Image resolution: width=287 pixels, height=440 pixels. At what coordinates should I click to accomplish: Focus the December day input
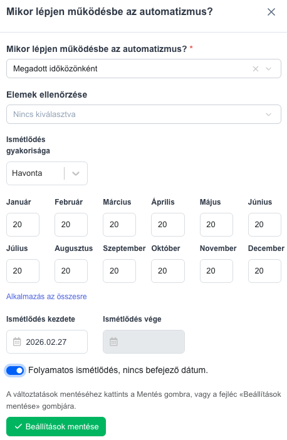[x=264, y=271]
